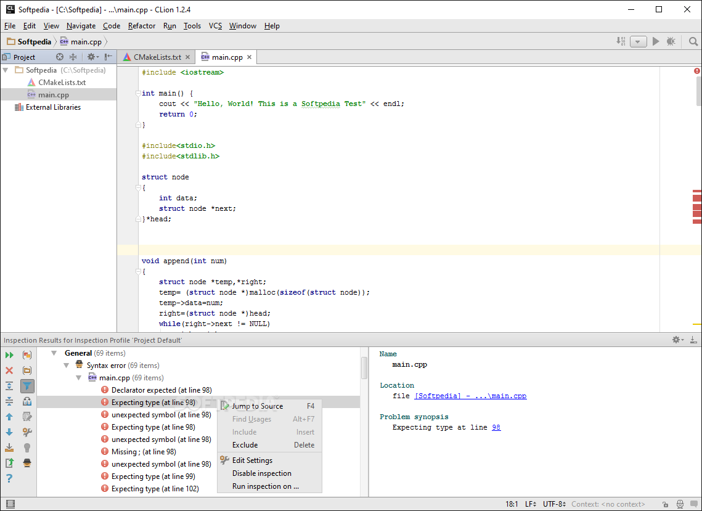Click the inspector hat figure icon in toolbar
702x511 pixels.
[x=27, y=463]
